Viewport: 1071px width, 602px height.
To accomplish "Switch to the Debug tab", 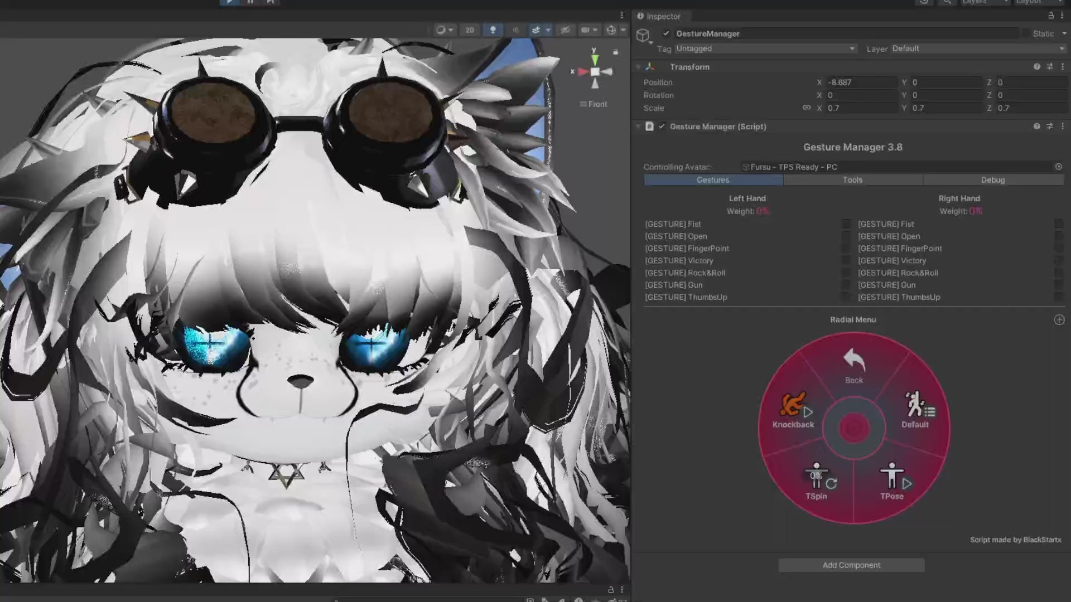I will coord(992,180).
